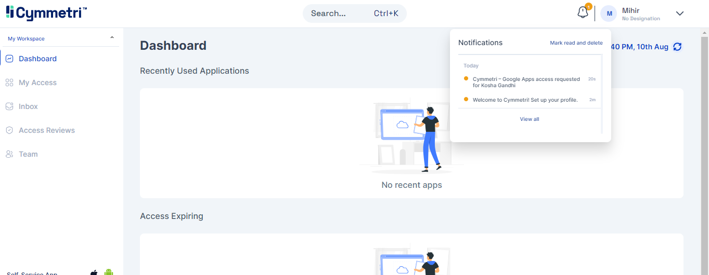Open the Apple app download icon

click(94, 272)
